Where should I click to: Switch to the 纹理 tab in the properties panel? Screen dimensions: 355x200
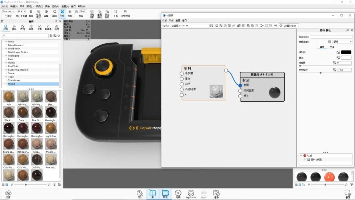point(332,47)
